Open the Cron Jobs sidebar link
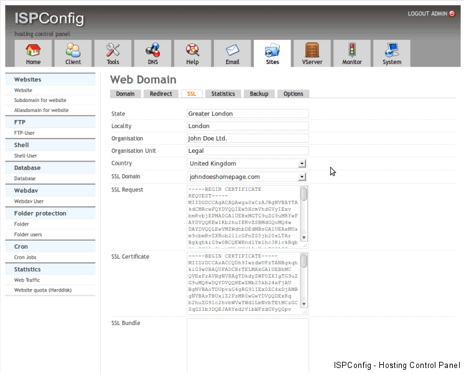Image resolution: width=464 pixels, height=373 pixels. click(26, 257)
